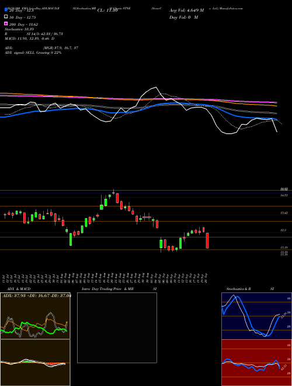Open the red RSI chart panel
This screenshot has height=386, width=292.
pyautogui.click(x=256, y=363)
